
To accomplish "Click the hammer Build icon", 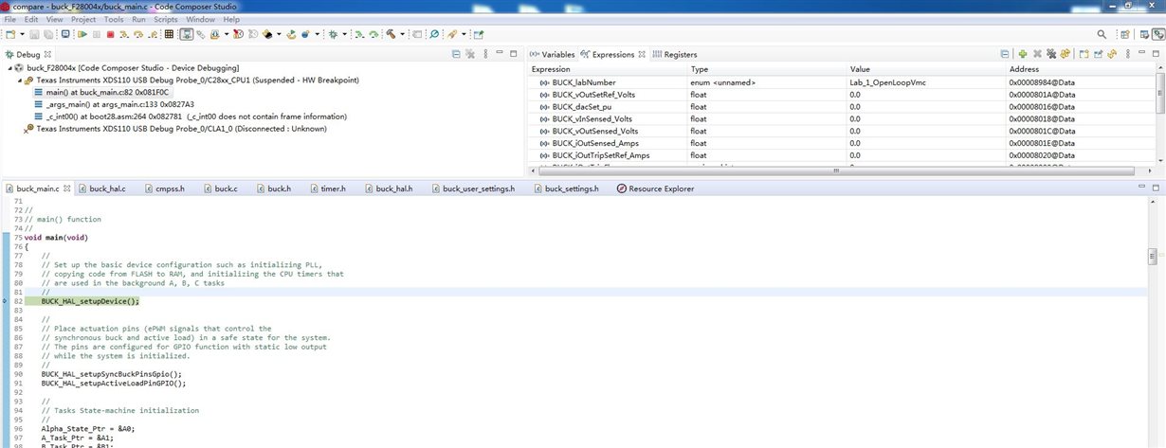I will pyautogui.click(x=390, y=34).
